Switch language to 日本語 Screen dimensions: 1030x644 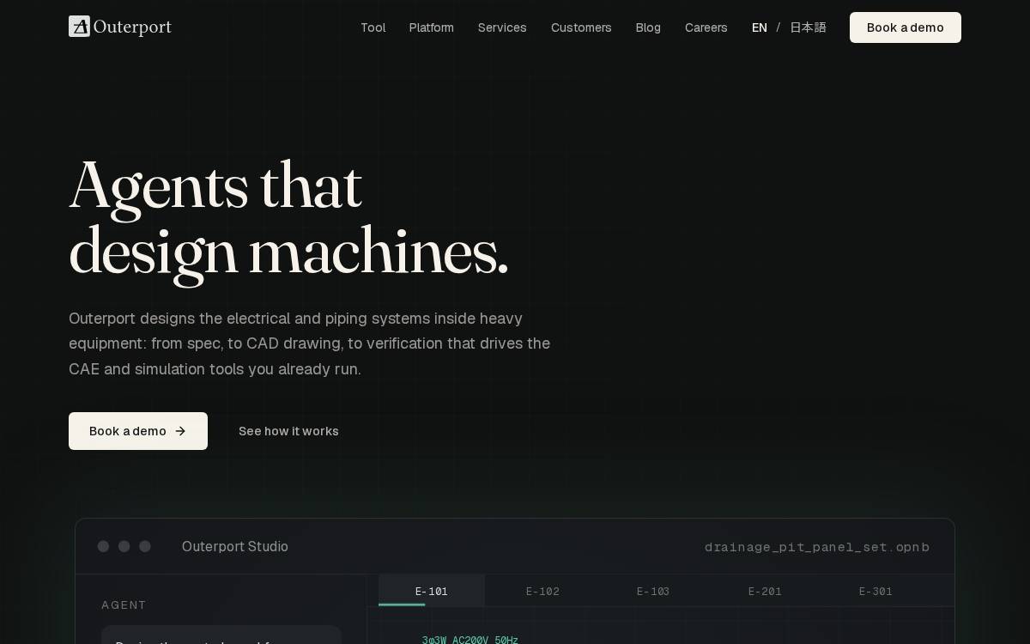(x=808, y=27)
